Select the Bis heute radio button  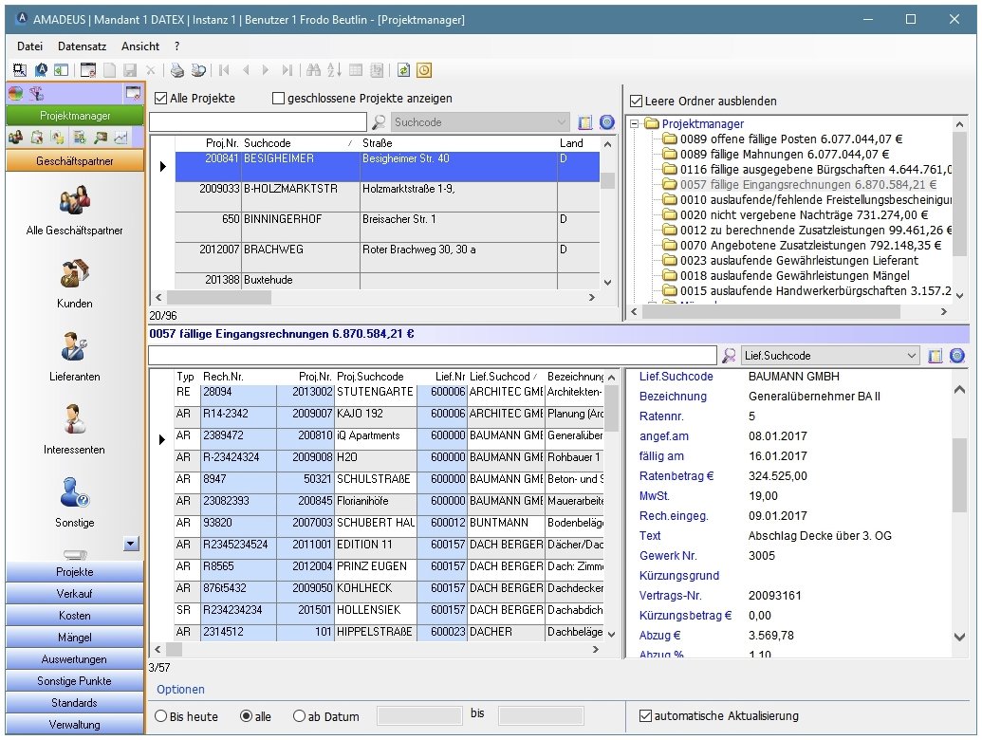(x=160, y=717)
